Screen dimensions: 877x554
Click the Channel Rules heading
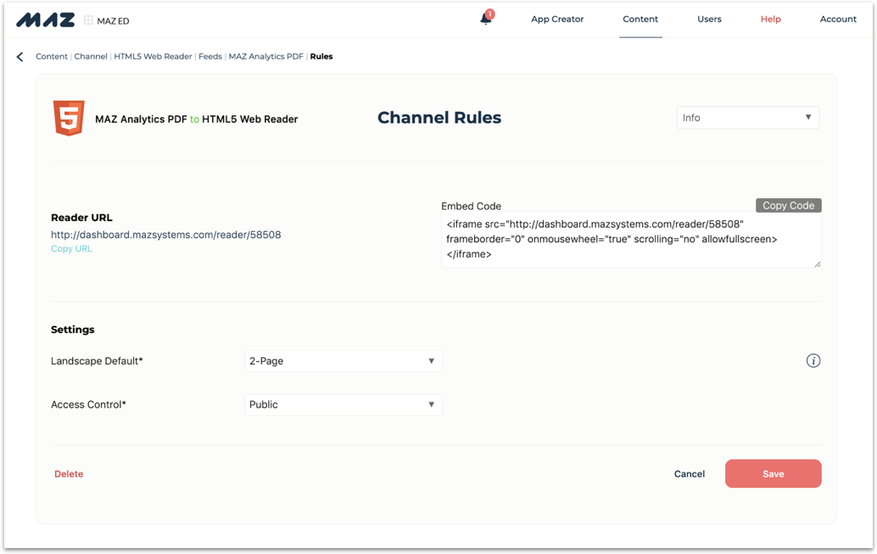tap(439, 118)
